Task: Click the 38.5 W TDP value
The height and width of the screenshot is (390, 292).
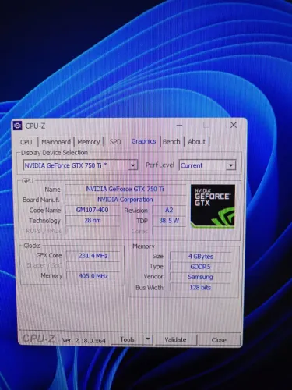Action: click(x=169, y=221)
